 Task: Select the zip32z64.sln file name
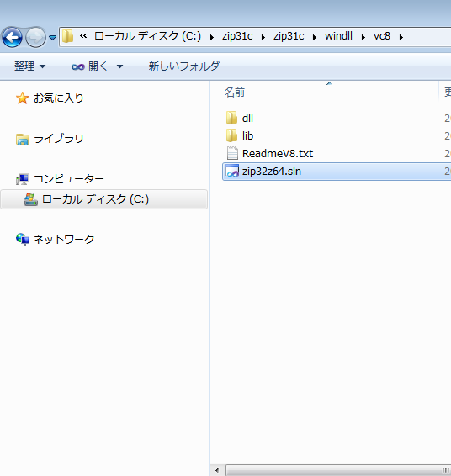coord(272,172)
